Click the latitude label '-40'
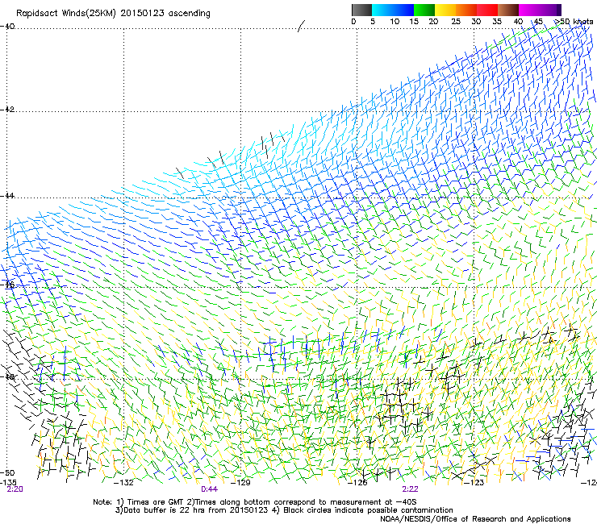597x524 pixels. point(7,27)
